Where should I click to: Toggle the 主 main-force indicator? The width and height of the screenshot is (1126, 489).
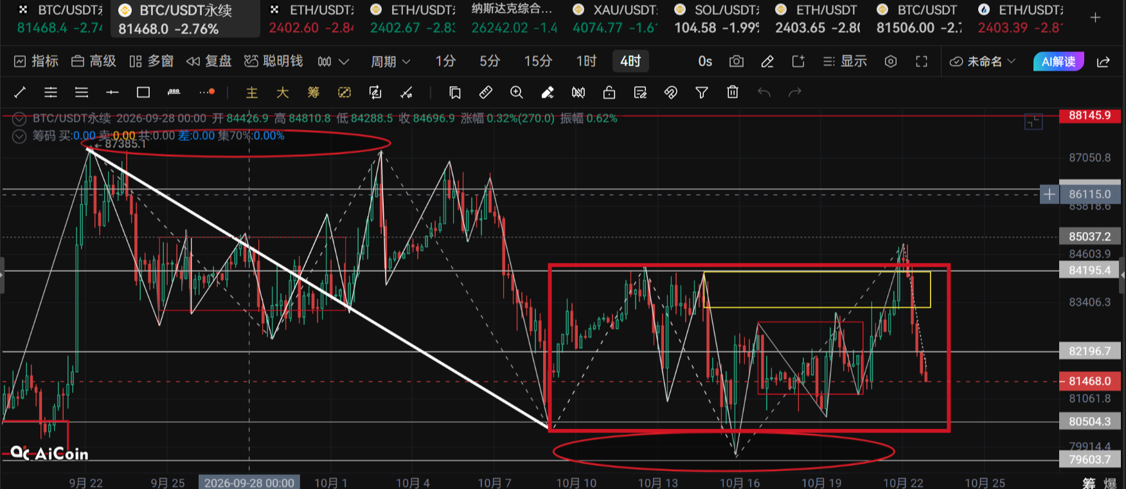252,93
